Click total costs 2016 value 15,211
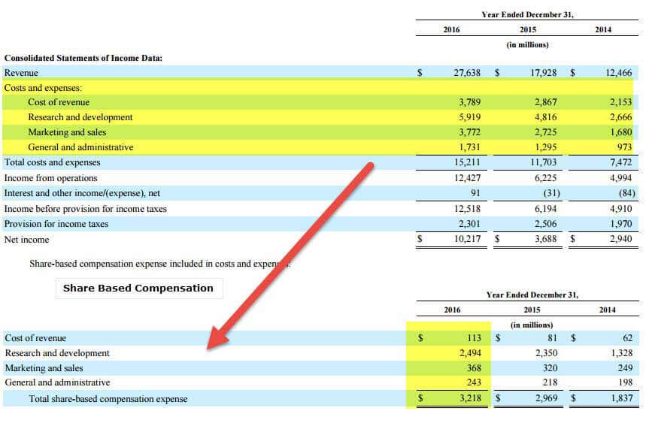This screenshot has height=426, width=646. (467, 162)
